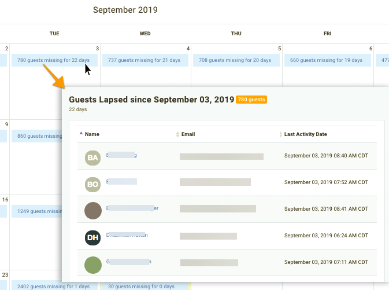Viewport: 389px width, 290px height.
Task: Open the guest name link beside DH avatar
Action: coord(127,235)
